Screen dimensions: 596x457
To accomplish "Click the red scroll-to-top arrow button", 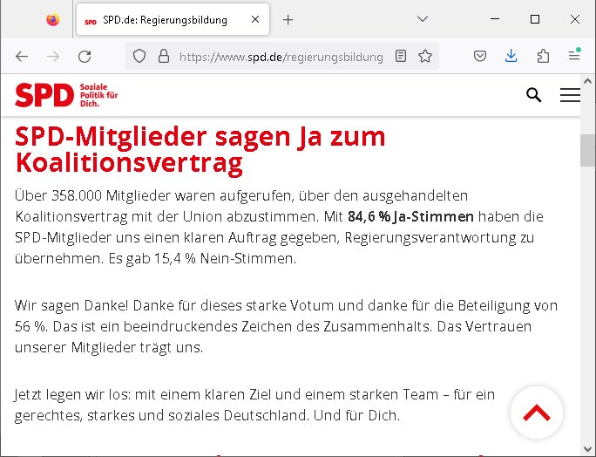I will (x=536, y=413).
